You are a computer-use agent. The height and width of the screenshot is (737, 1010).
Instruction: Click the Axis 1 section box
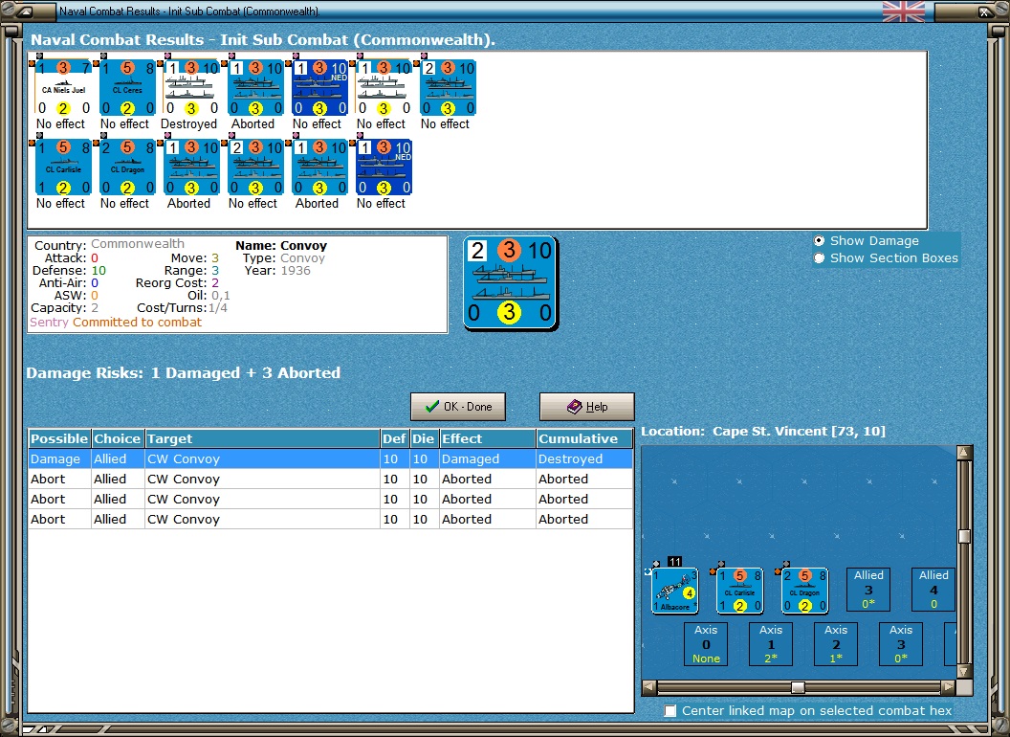[x=770, y=643]
